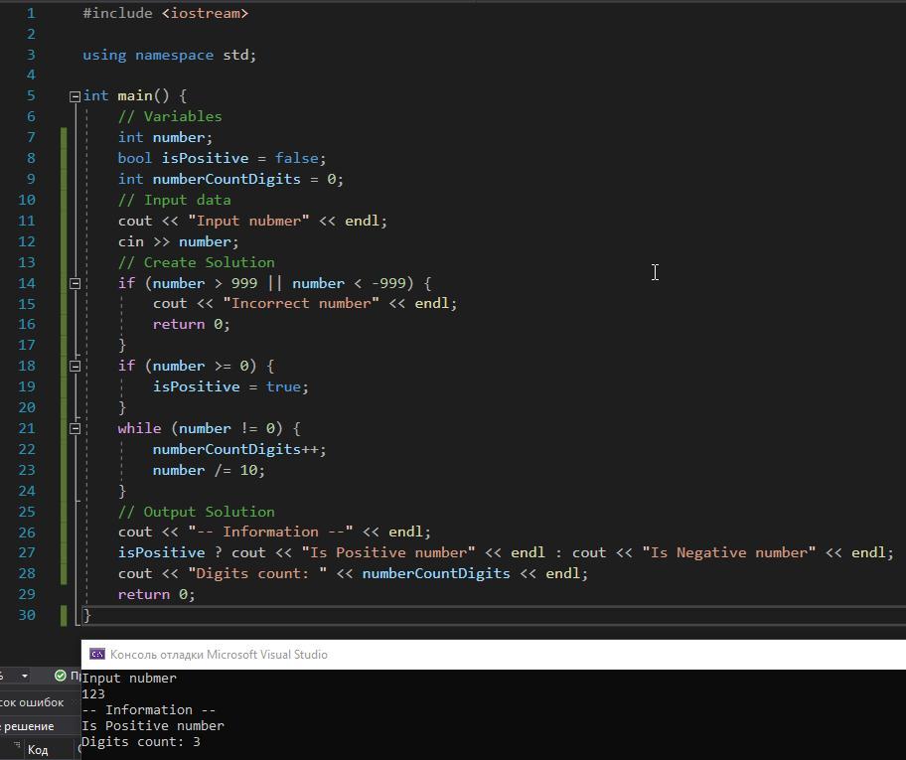This screenshot has height=760, width=906.
Task: Open the error list tab 'ок ошибок'
Action: [32, 702]
